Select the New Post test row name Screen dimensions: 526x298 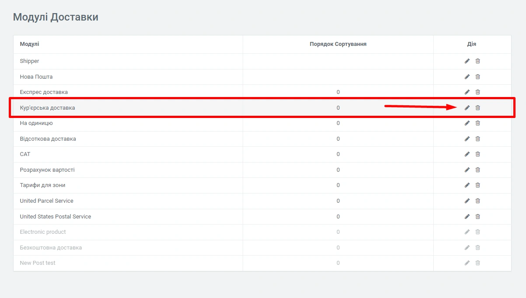pos(38,263)
